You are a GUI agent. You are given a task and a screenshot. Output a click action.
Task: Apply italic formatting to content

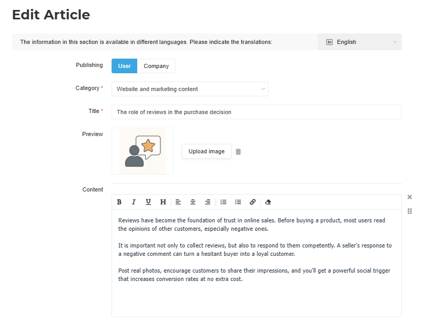pyautogui.click(x=134, y=202)
